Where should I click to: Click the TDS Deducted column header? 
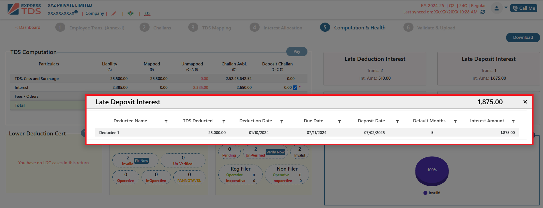[x=198, y=121]
